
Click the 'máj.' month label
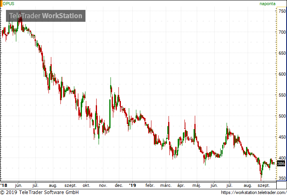pos(197,186)
